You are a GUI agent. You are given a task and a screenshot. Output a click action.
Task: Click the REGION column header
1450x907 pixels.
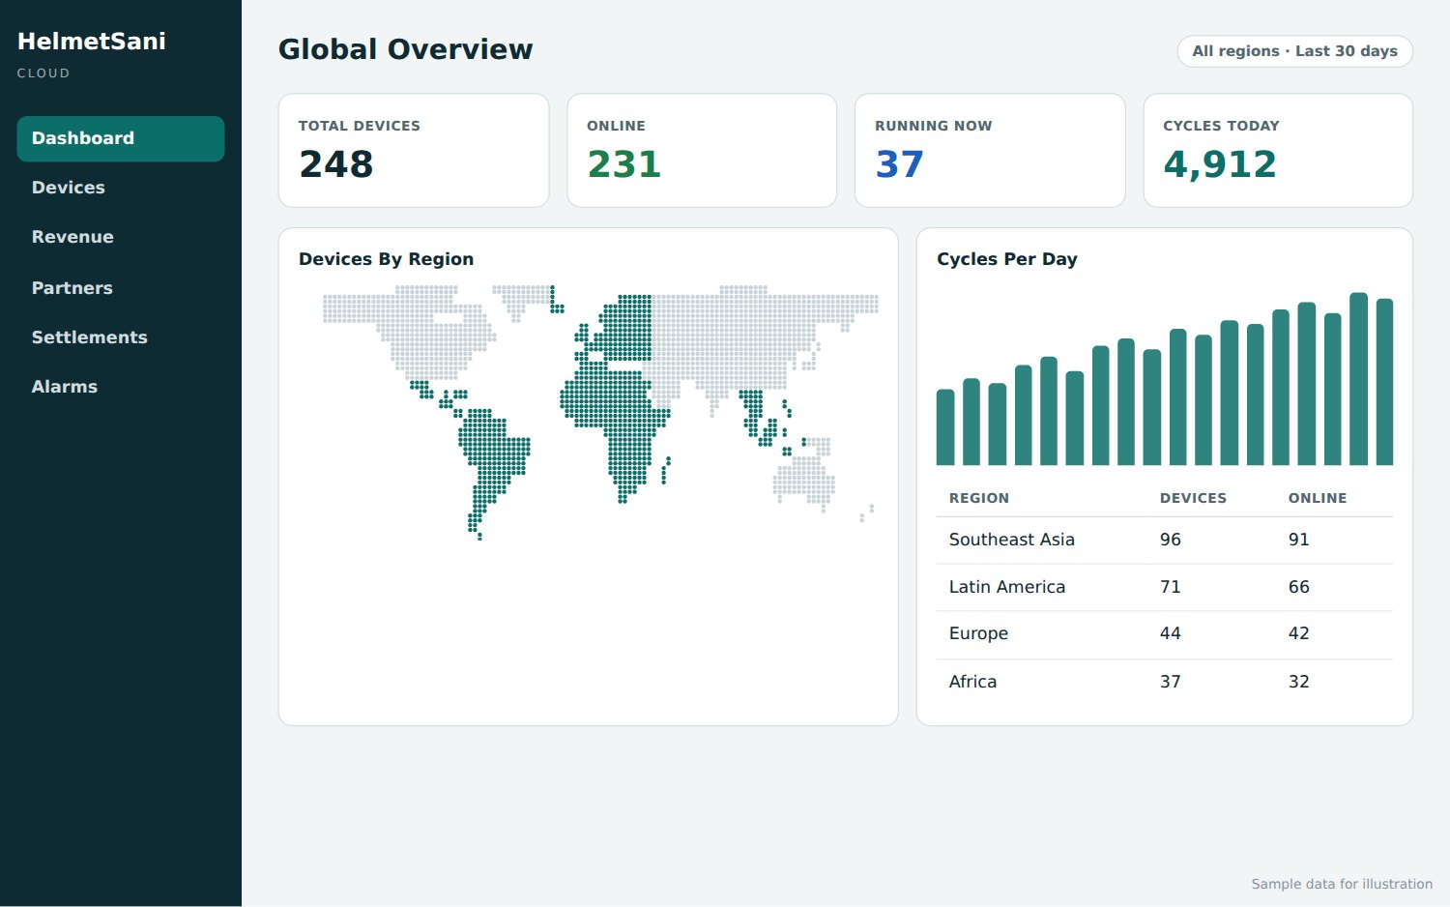[979, 498]
